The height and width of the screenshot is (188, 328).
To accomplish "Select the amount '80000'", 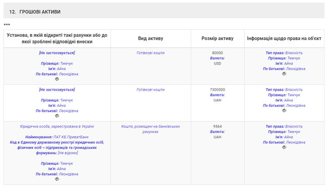I will [x=217, y=53].
